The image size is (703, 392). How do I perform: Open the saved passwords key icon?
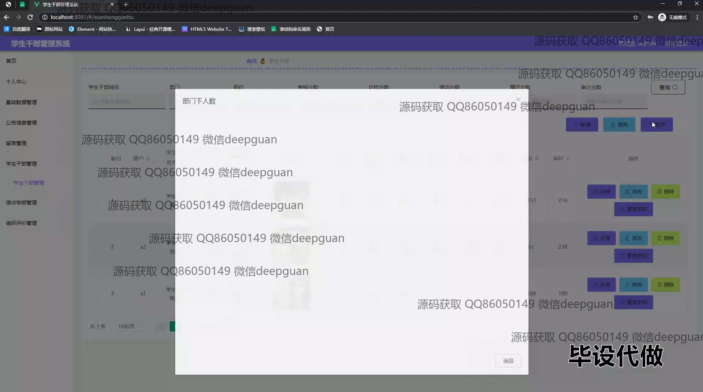[650, 17]
